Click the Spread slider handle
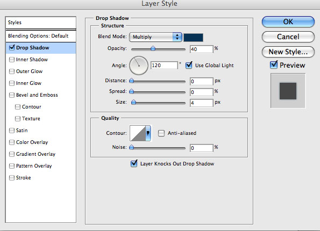 coord(132,91)
